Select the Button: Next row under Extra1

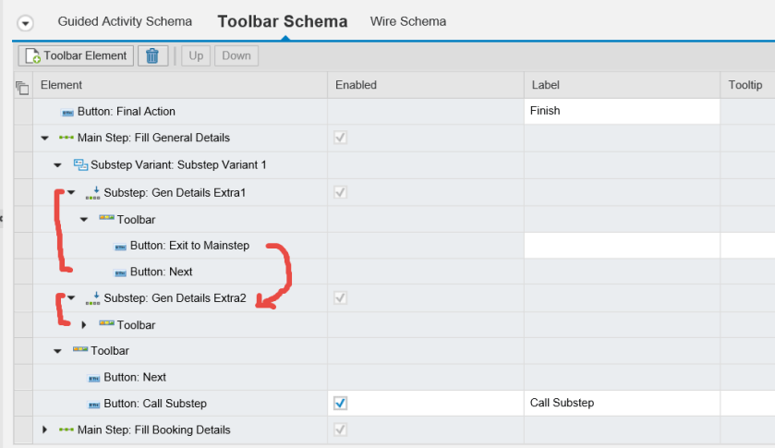(161, 272)
